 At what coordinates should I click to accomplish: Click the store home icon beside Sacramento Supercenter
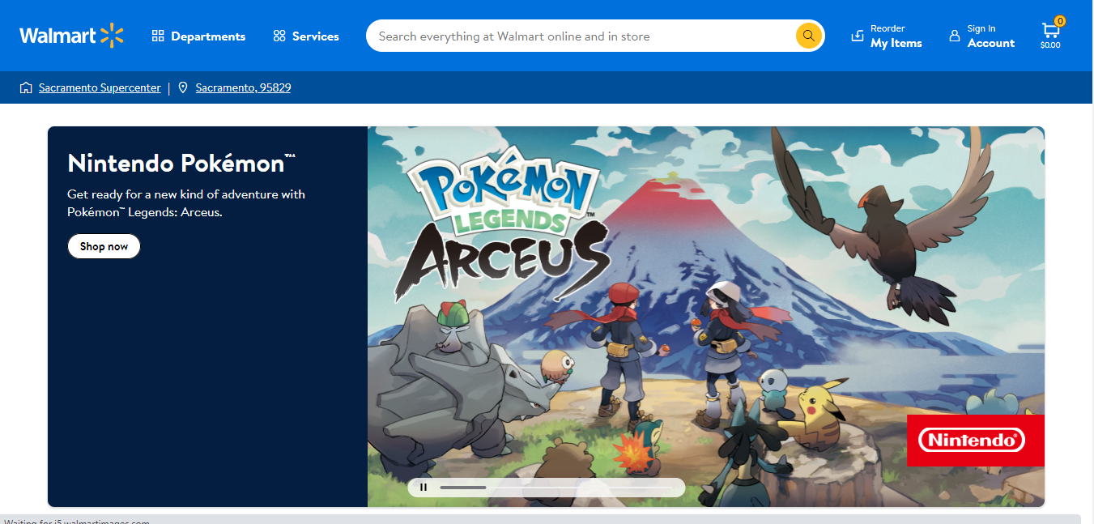26,87
